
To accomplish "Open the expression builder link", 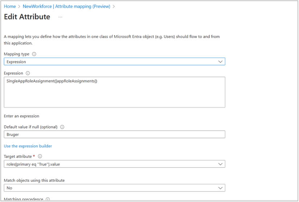I will 28,146.
